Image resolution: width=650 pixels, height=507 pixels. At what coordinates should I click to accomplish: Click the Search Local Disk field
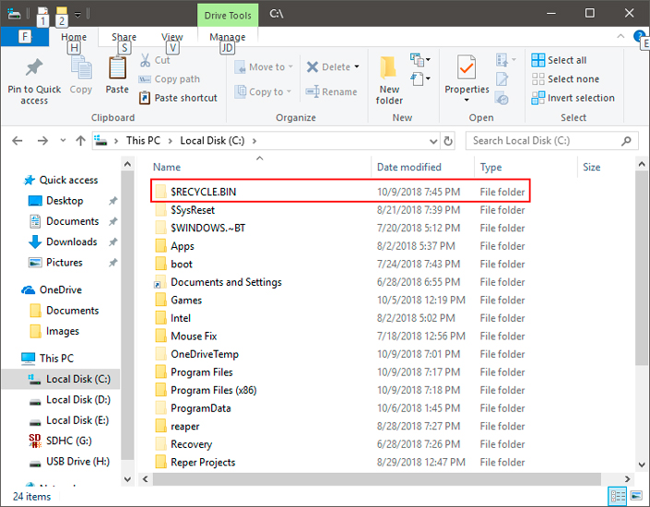click(x=551, y=141)
